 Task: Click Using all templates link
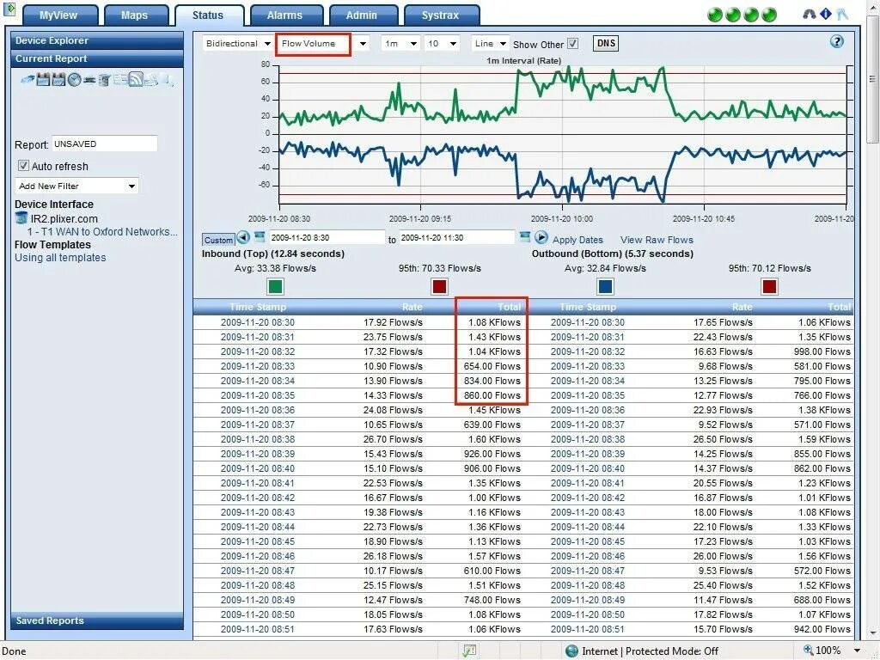click(x=60, y=258)
